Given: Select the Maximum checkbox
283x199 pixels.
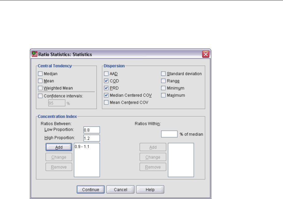Looking at the screenshot, I should pos(163,95).
